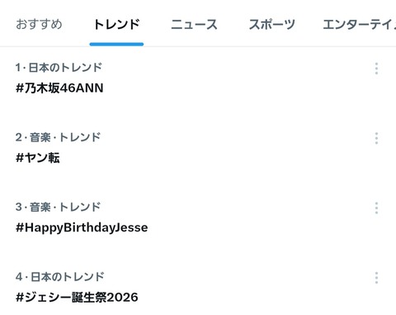Open more options menu for #HappyBirthdayJesse
This screenshot has width=396, height=315.
(x=376, y=208)
